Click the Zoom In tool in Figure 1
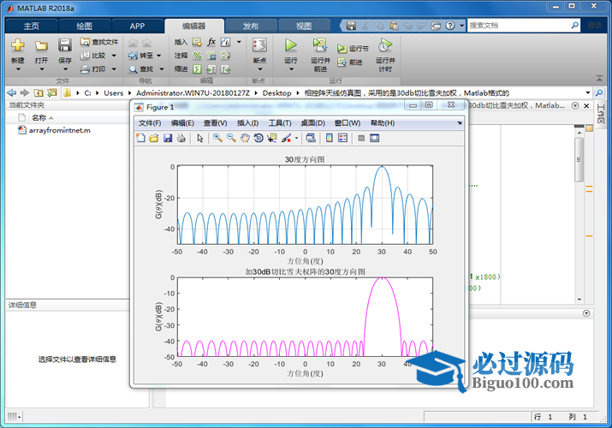The image size is (612, 428). click(217, 138)
